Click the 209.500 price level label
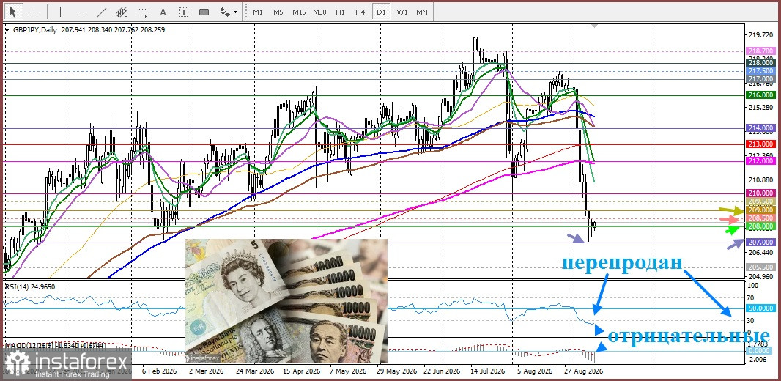Viewport: 781px width, 381px height. click(760, 201)
